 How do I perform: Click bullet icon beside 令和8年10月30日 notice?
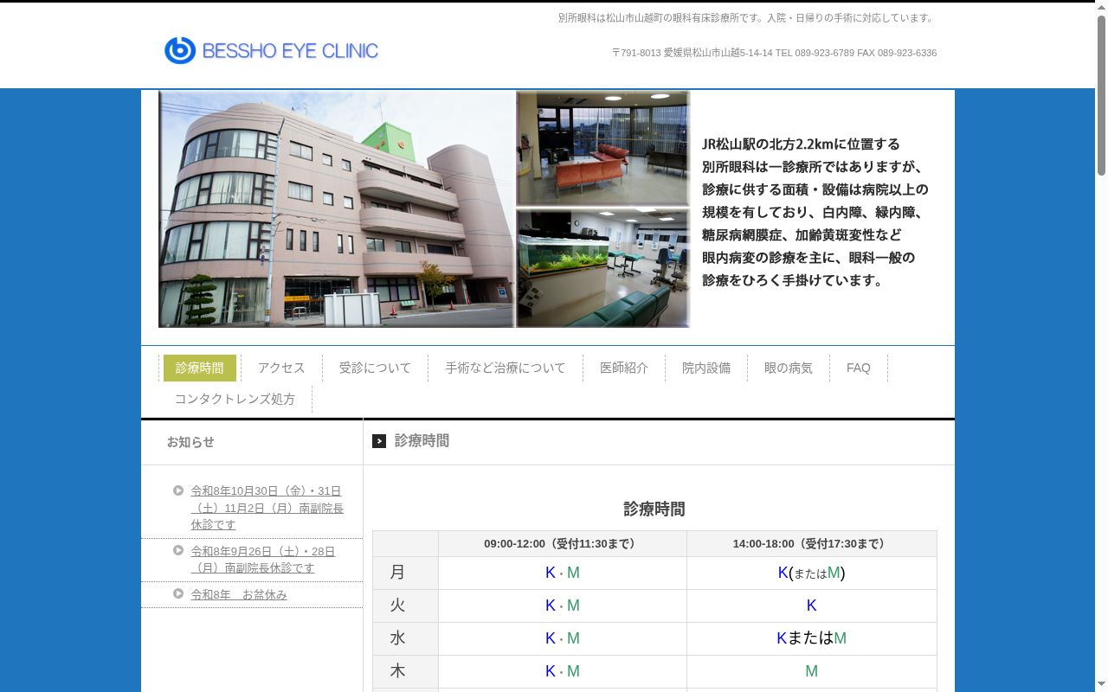[178, 490]
